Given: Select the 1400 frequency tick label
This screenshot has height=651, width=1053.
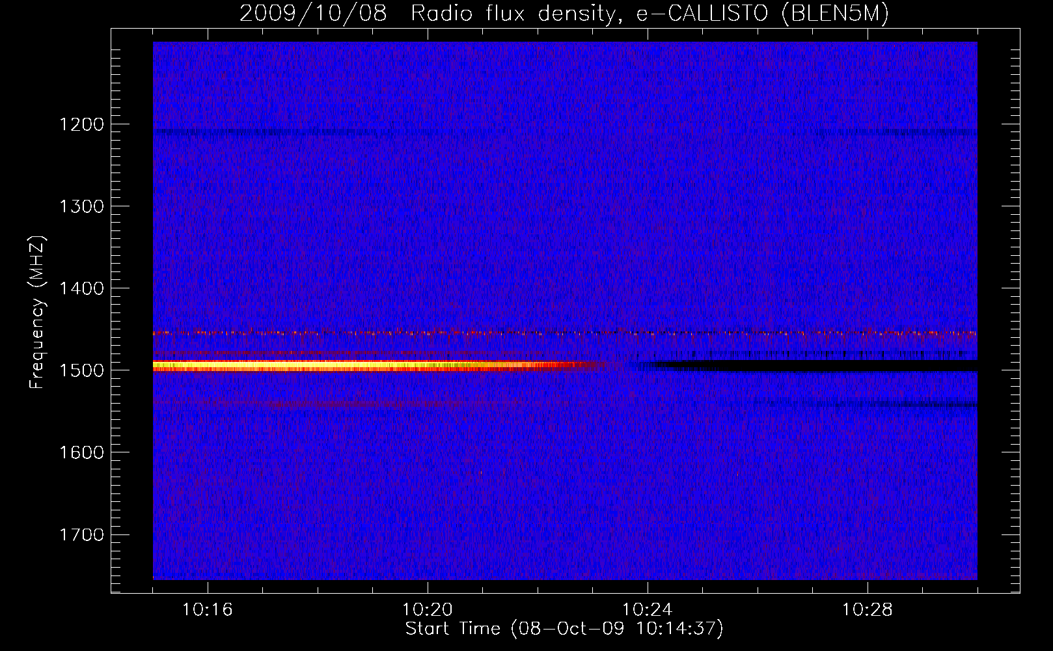Looking at the screenshot, I should coord(81,288).
